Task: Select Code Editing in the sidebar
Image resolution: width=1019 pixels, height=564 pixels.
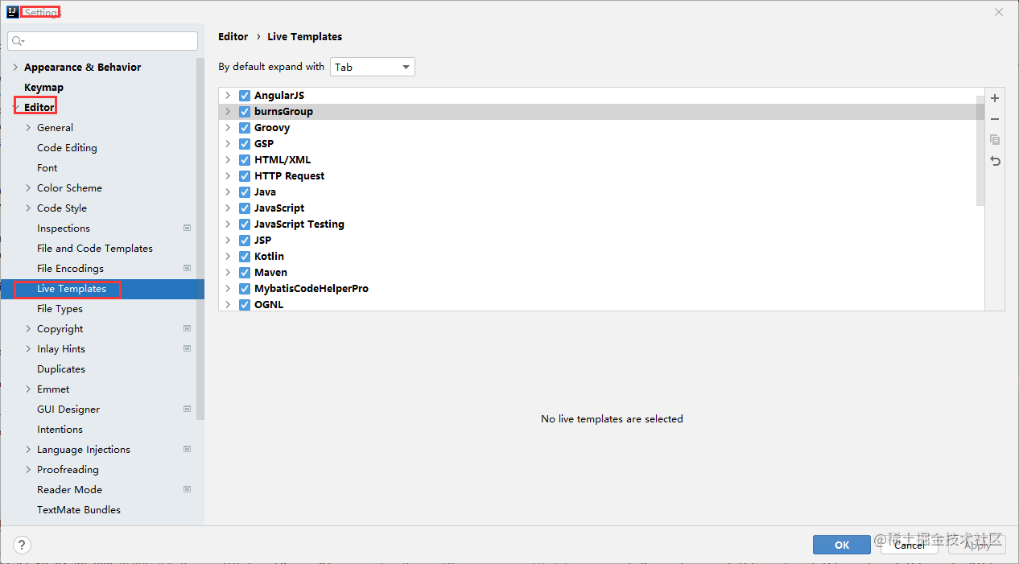Action: click(67, 147)
